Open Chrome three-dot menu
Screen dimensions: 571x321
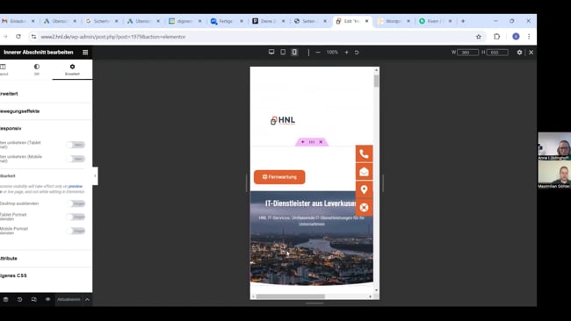click(529, 36)
